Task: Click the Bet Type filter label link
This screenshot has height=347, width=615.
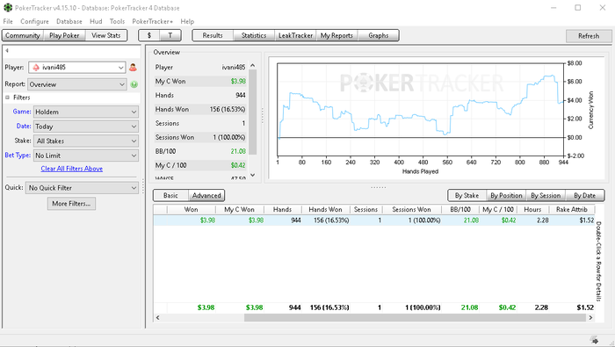Action: click(18, 155)
